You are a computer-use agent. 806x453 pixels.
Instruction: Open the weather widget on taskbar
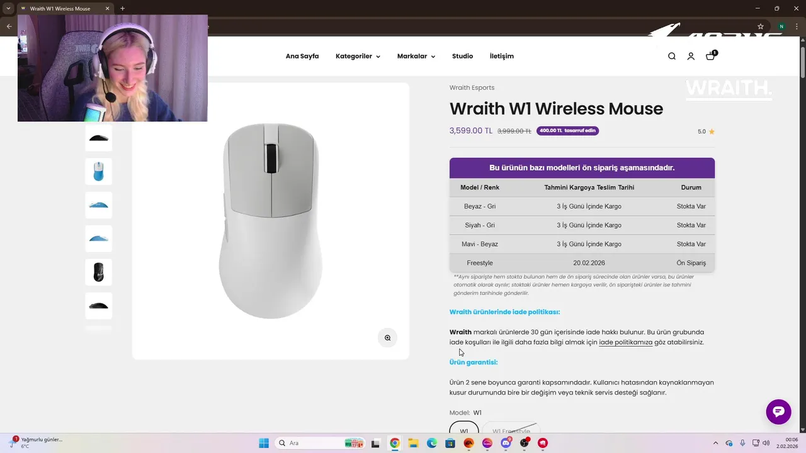37,442
